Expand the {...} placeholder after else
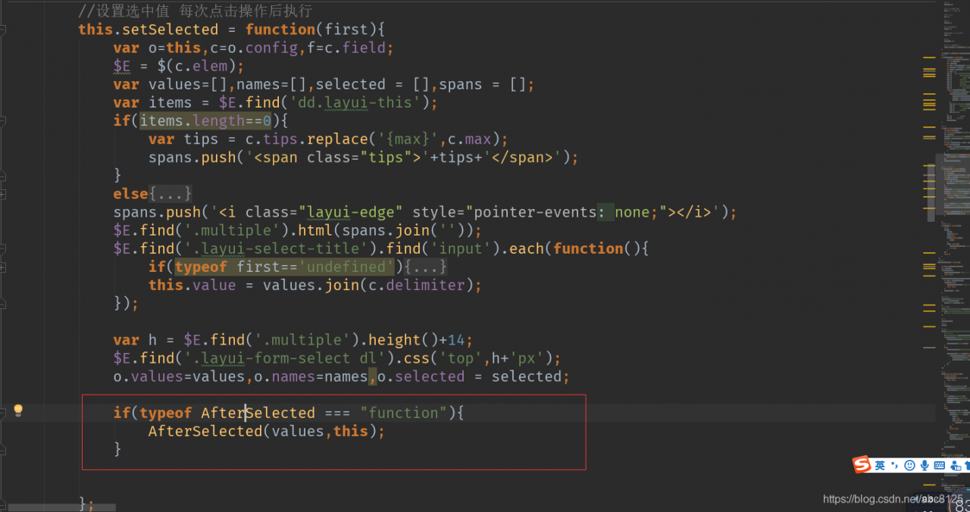This screenshot has width=970, height=512. tap(171, 194)
